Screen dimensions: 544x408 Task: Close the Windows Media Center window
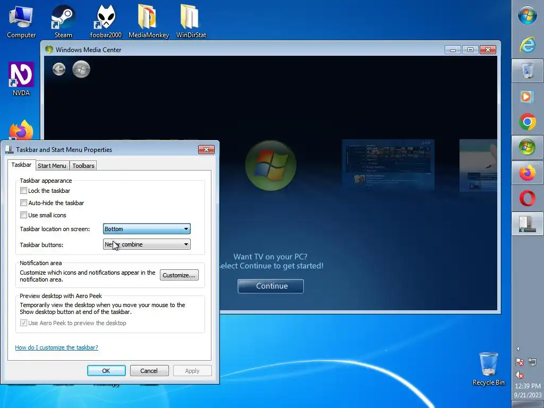(x=488, y=49)
